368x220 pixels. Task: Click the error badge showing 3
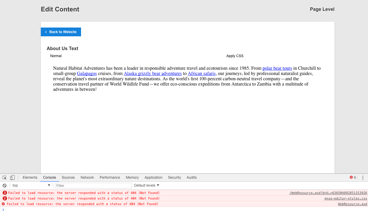pyautogui.click(x=5, y=193)
